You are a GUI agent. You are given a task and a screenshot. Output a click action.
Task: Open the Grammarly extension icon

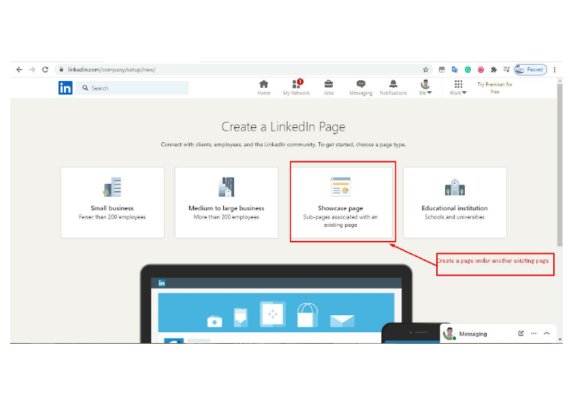(468, 69)
